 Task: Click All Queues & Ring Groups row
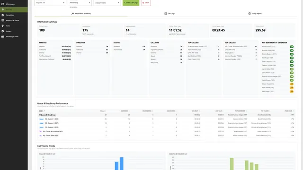[166, 115]
